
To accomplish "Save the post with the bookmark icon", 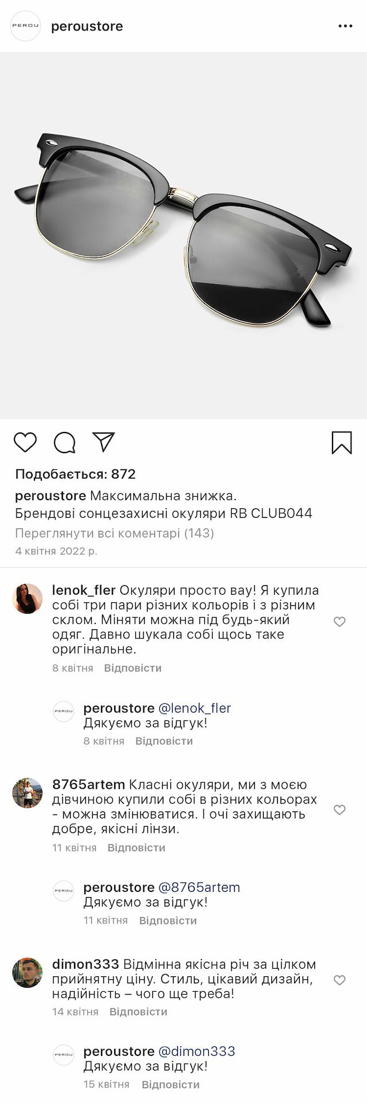I will (342, 443).
